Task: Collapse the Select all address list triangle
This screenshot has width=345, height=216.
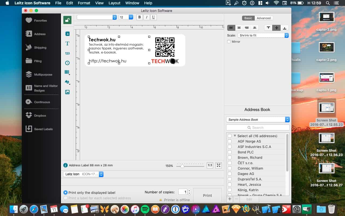Action: click(x=235, y=136)
